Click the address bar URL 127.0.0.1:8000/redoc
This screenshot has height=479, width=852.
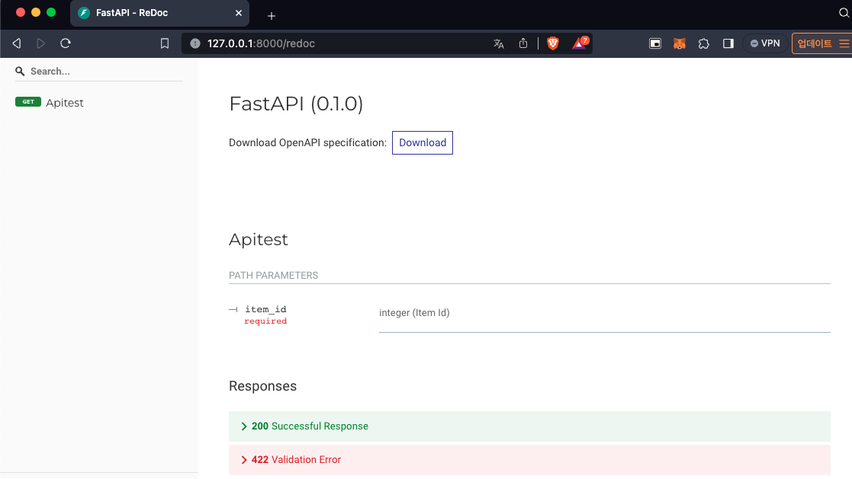(261, 43)
